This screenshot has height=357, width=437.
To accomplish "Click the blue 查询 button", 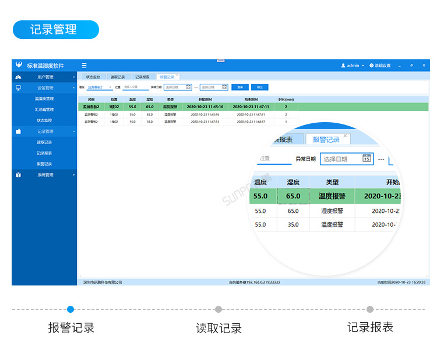I will (x=240, y=87).
